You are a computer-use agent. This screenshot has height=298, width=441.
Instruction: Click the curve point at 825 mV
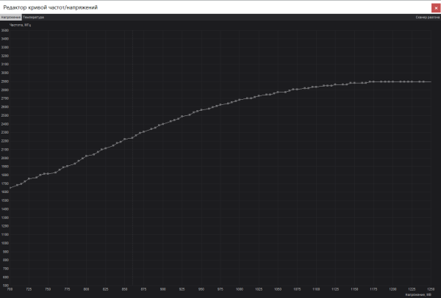pos(105,148)
